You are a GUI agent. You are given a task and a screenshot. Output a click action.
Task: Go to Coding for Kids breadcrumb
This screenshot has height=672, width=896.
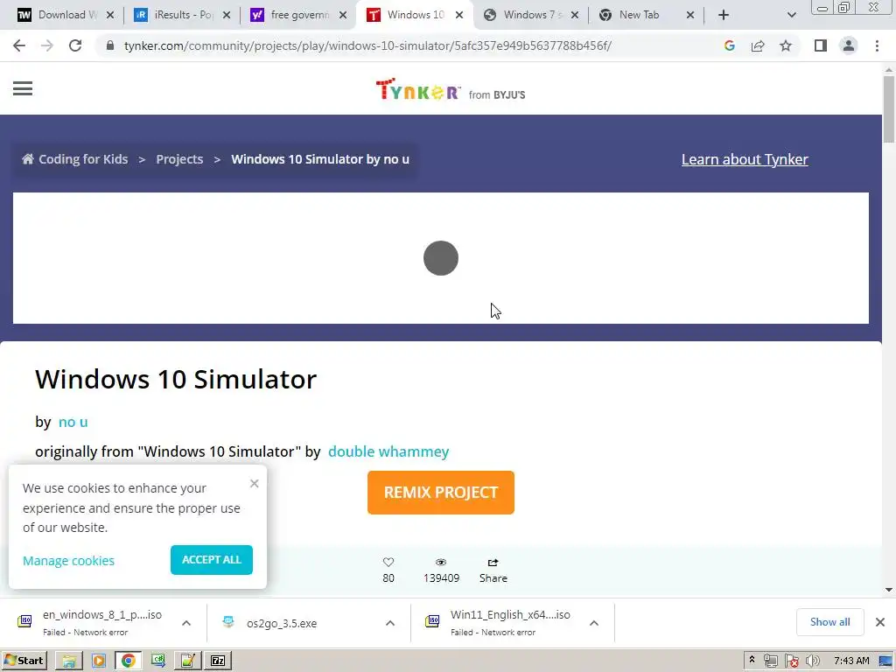tap(75, 159)
